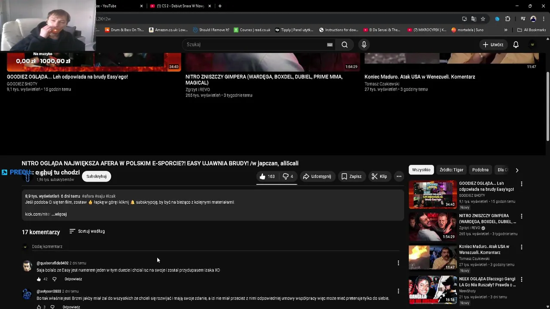
Task: Open sidebar NITRO ZNISZCZY GIMPERA thumbnail
Action: 433,227
